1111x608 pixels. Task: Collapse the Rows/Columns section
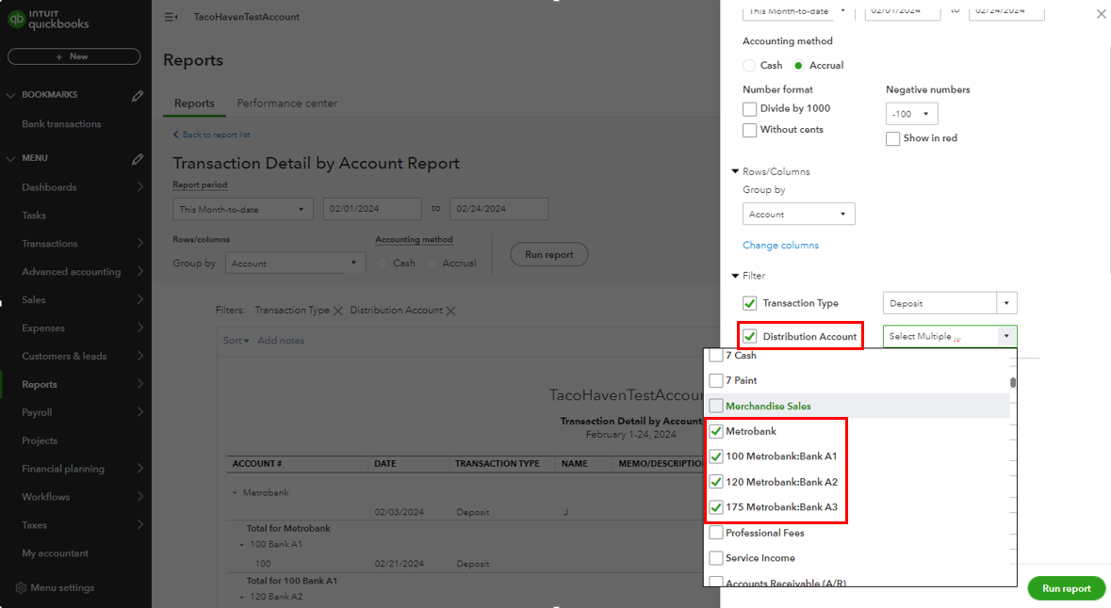[x=735, y=171]
